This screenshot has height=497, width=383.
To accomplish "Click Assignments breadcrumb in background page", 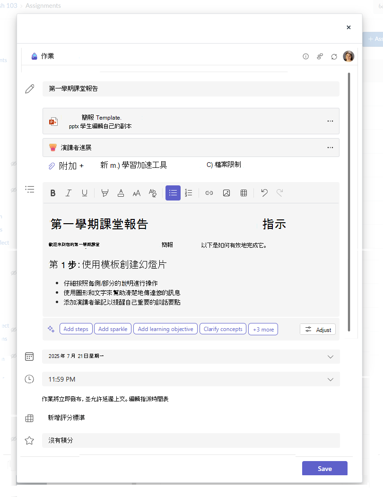I will point(43,6).
